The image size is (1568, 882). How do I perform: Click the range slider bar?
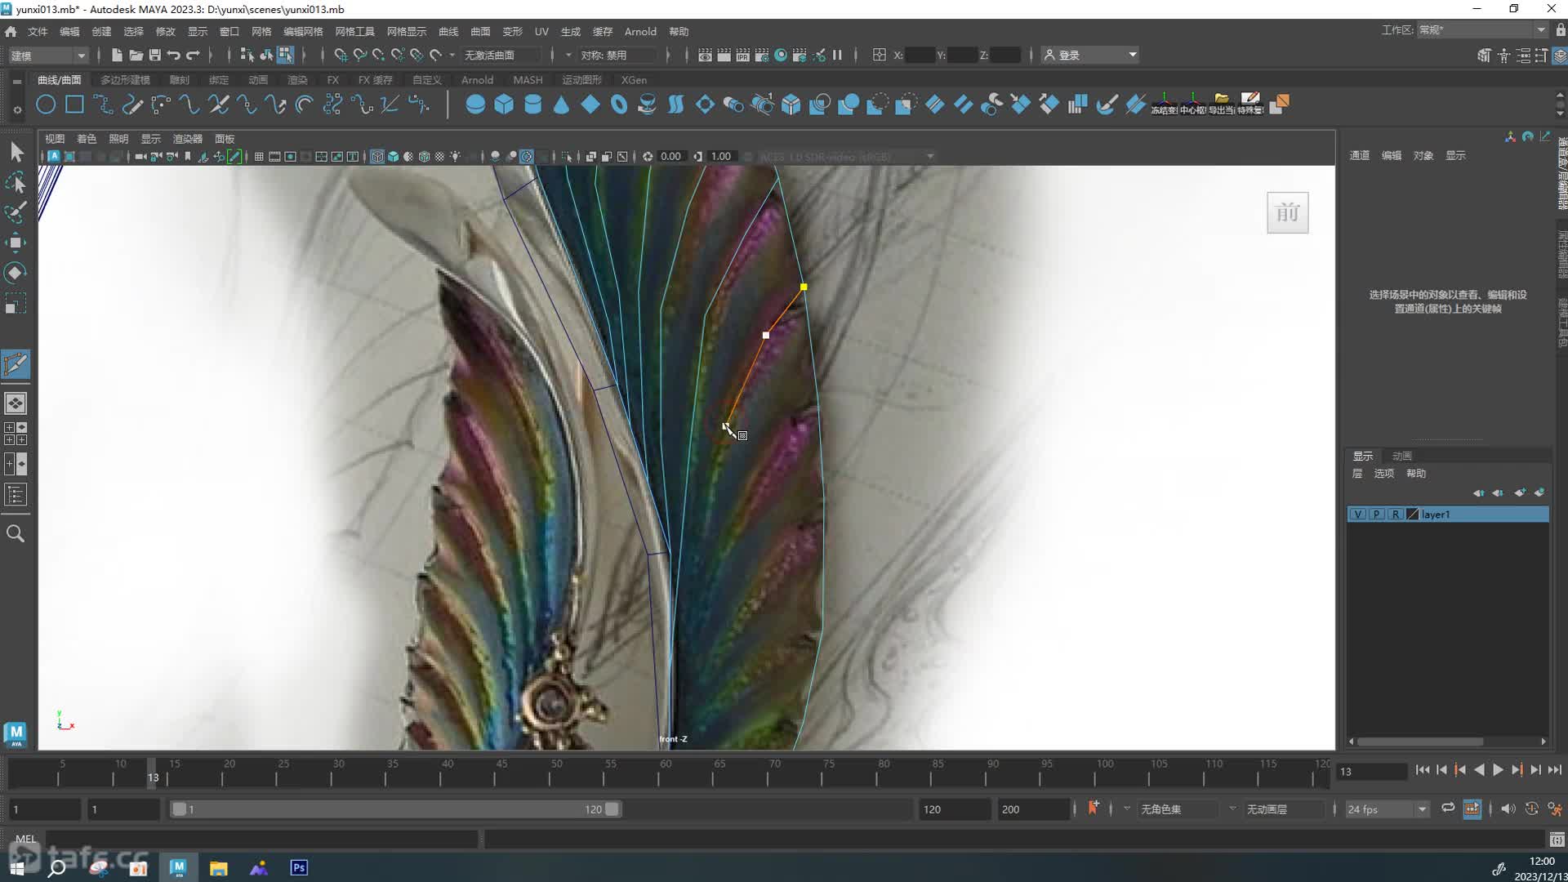(x=395, y=809)
